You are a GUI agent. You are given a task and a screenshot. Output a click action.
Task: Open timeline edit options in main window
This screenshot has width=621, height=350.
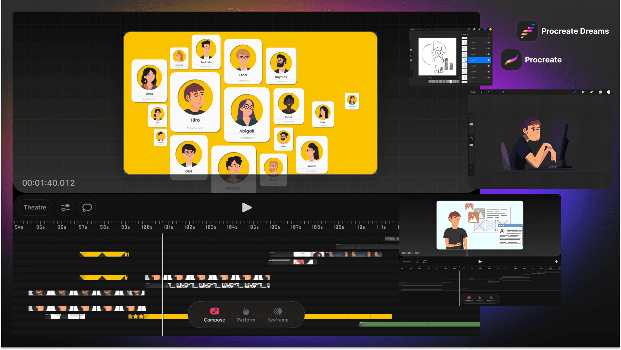coord(65,207)
